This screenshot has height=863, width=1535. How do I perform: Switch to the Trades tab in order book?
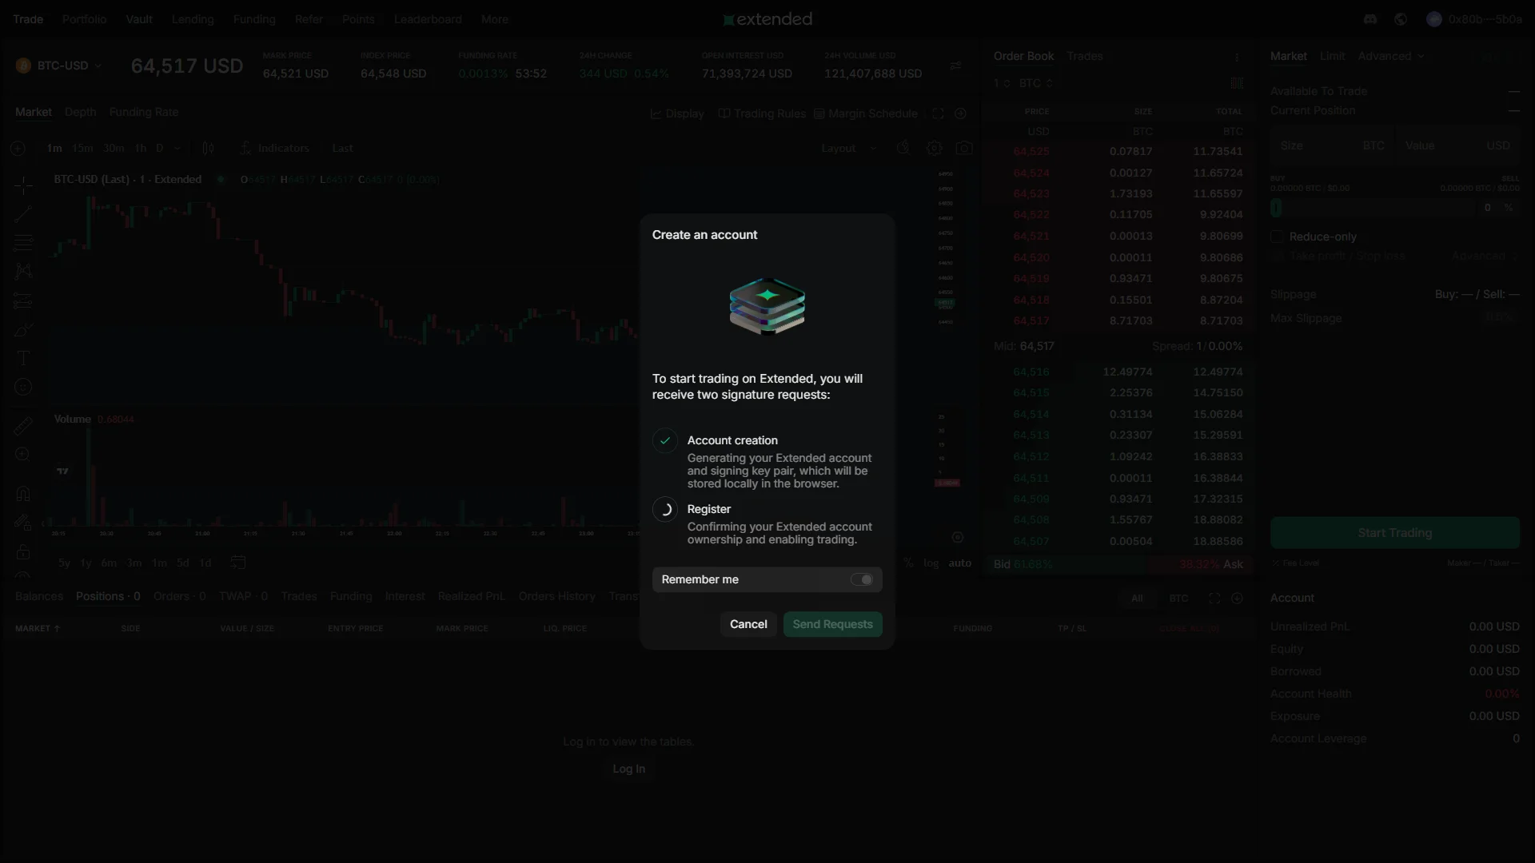(x=1085, y=56)
